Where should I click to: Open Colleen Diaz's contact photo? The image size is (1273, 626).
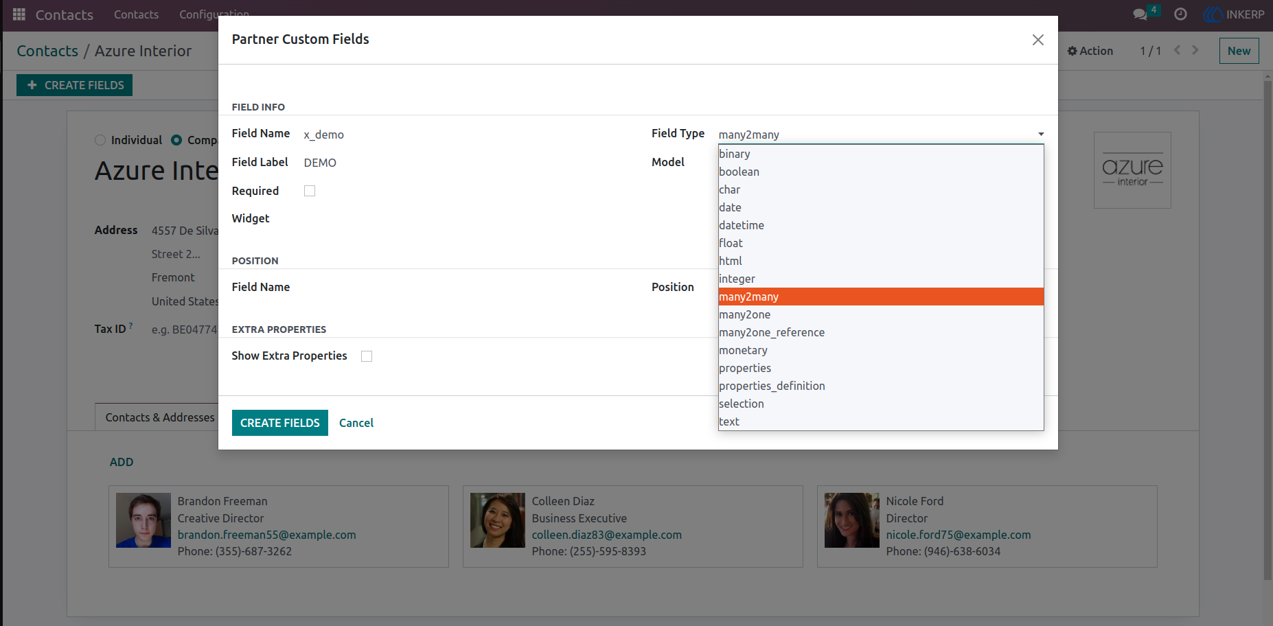click(x=498, y=520)
